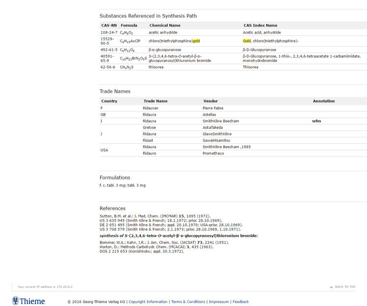Click the Thieme logo in the footer

28,301
